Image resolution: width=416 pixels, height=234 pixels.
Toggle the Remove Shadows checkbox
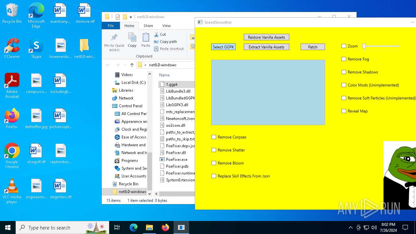[344, 72]
